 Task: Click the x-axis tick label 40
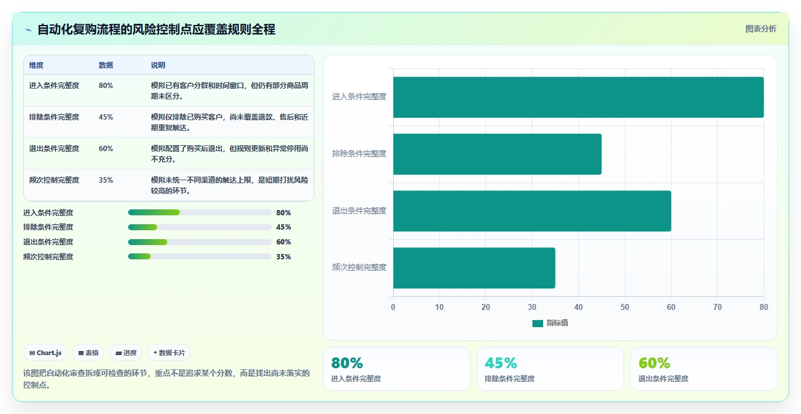pos(578,308)
